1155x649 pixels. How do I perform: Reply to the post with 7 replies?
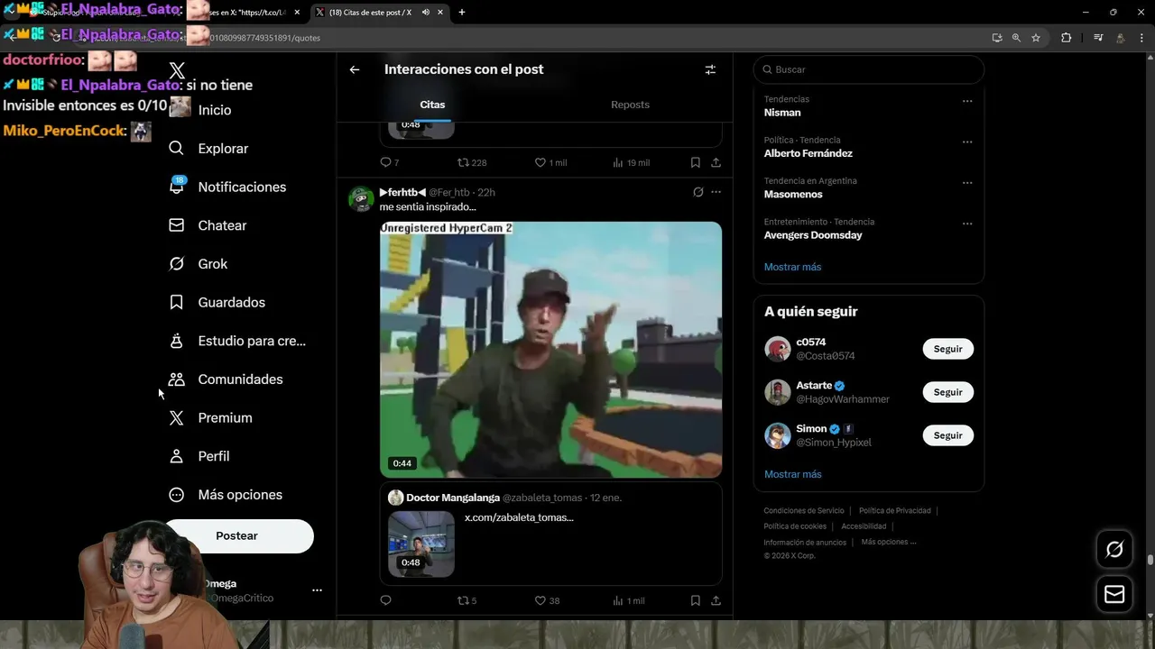coord(389,163)
